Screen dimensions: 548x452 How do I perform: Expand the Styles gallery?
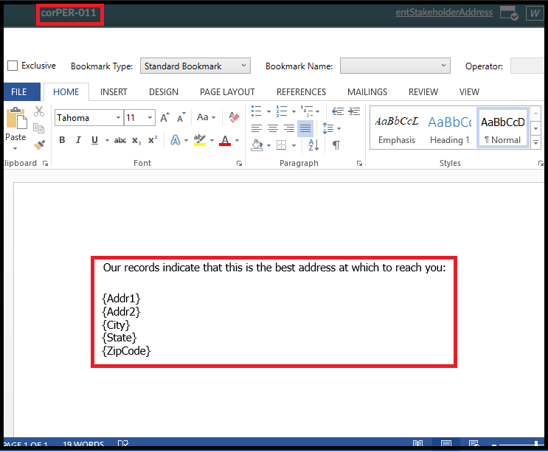[x=535, y=142]
